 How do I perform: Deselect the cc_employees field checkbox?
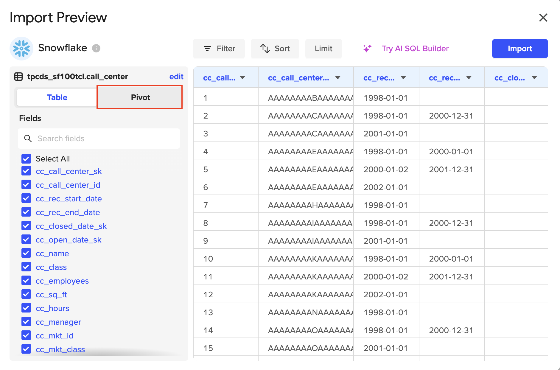pyautogui.click(x=26, y=281)
